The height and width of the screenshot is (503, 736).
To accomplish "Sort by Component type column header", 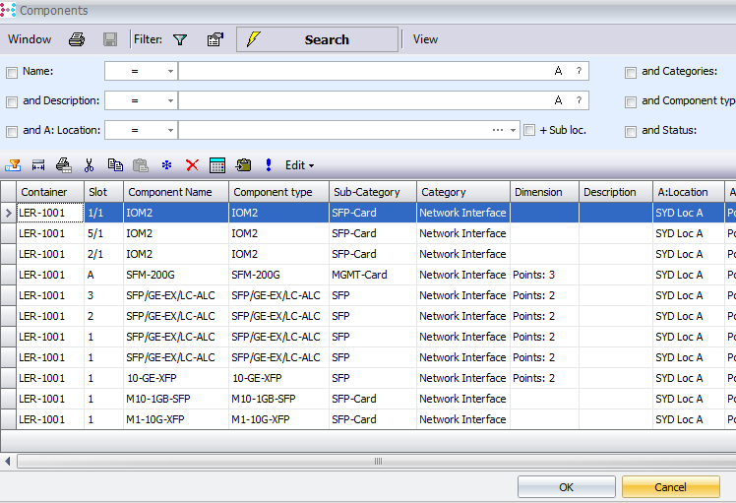I will click(x=278, y=192).
